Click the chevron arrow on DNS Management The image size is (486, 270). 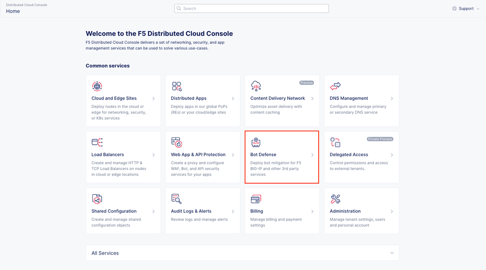tap(392, 99)
